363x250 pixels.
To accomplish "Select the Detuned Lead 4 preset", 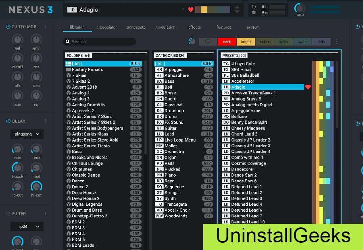I will (x=262, y=204).
